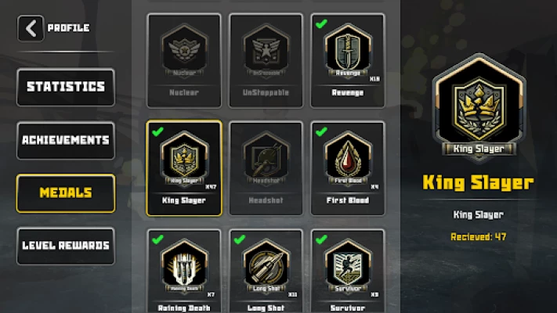Click the Recieved: 47 count text

[x=479, y=236]
